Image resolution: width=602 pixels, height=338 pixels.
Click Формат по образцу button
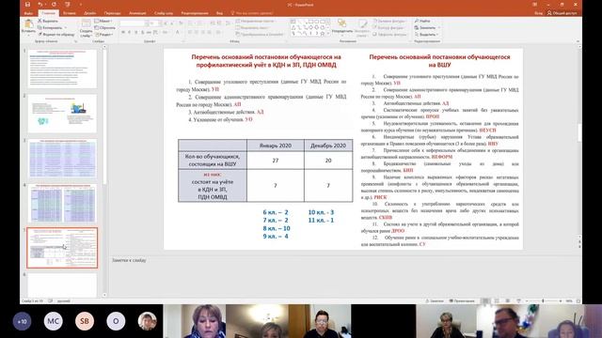pyautogui.click(x=56, y=34)
